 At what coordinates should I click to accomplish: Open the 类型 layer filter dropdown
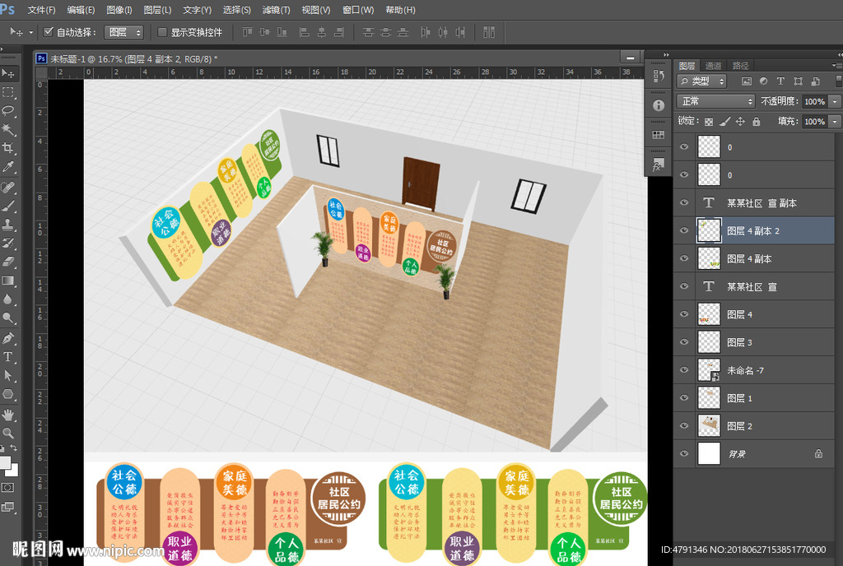tap(701, 81)
